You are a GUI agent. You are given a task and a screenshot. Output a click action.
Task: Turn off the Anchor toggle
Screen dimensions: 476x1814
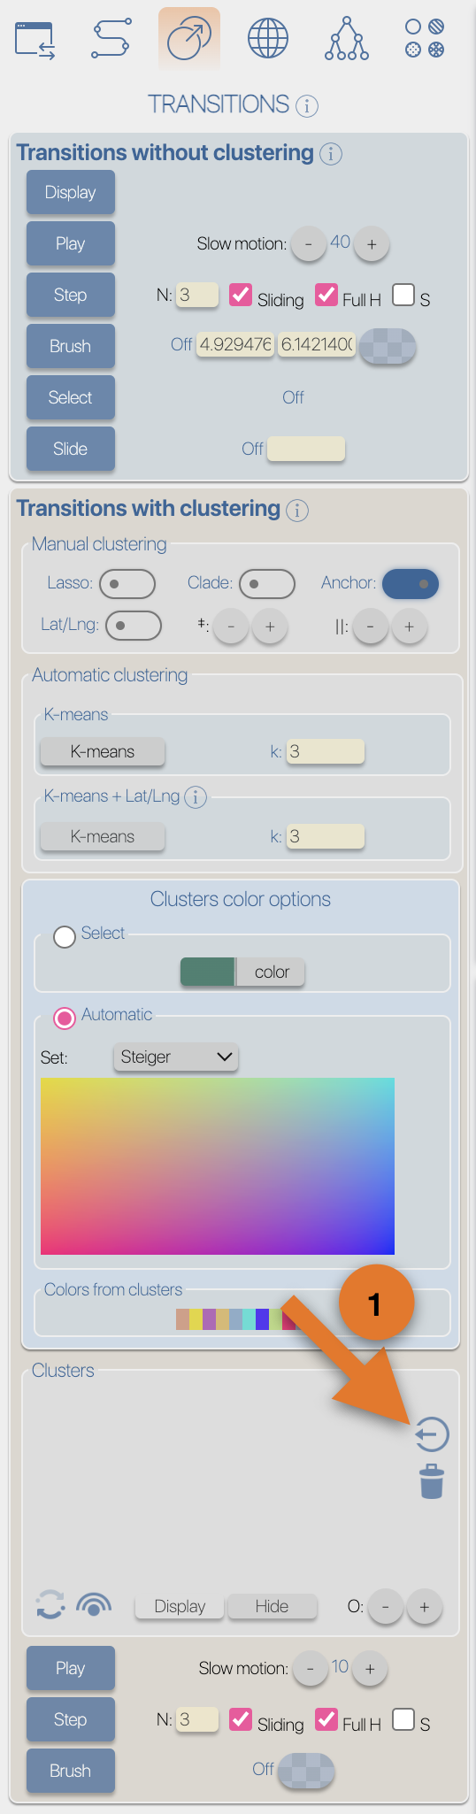411,584
